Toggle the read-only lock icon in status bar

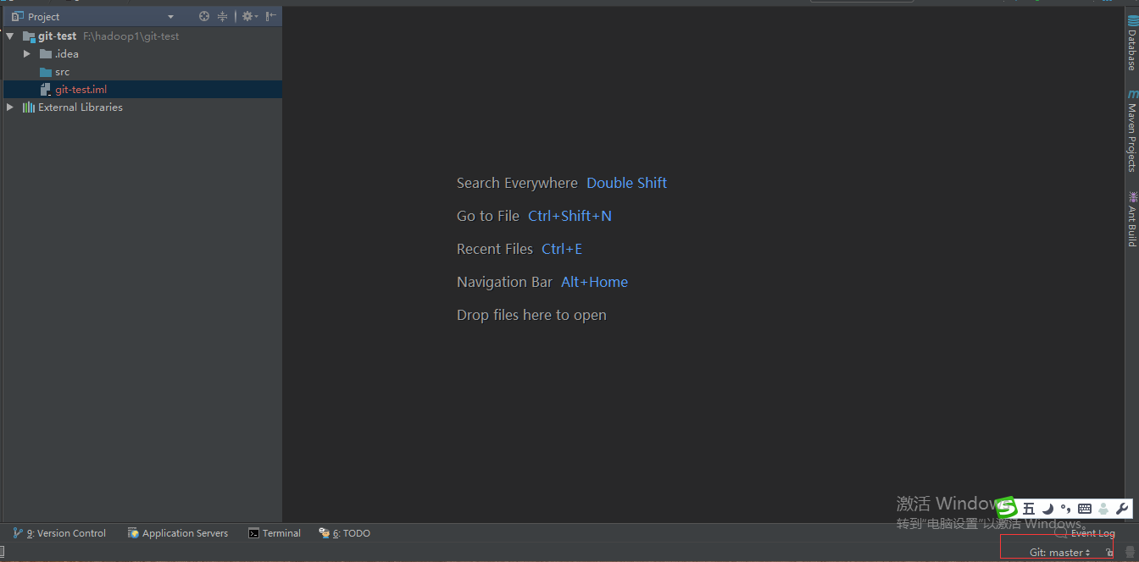(1109, 553)
